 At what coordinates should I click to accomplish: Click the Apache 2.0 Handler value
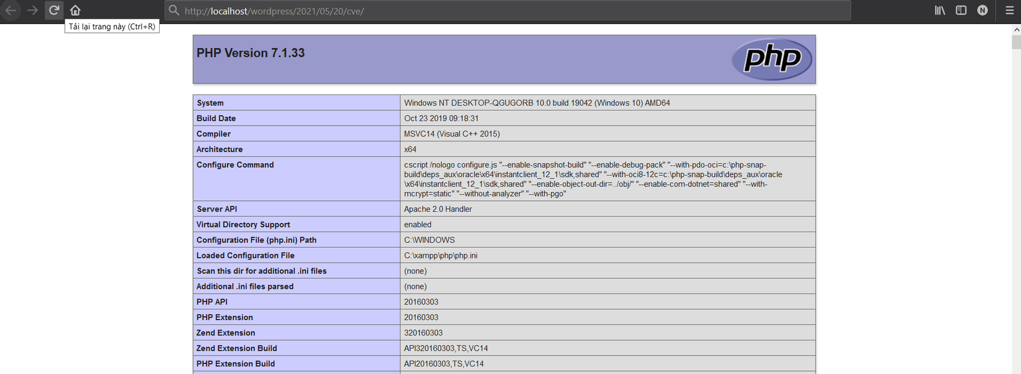[x=438, y=210]
